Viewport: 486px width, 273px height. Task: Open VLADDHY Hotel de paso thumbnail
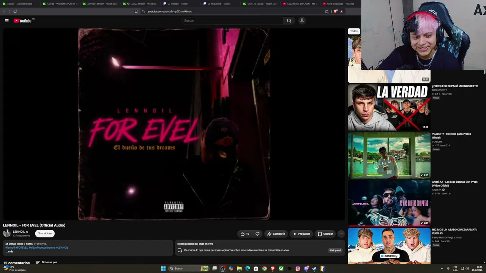(x=389, y=155)
